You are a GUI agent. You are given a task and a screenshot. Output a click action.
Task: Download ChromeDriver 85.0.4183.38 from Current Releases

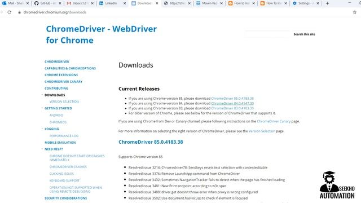tap(232, 98)
